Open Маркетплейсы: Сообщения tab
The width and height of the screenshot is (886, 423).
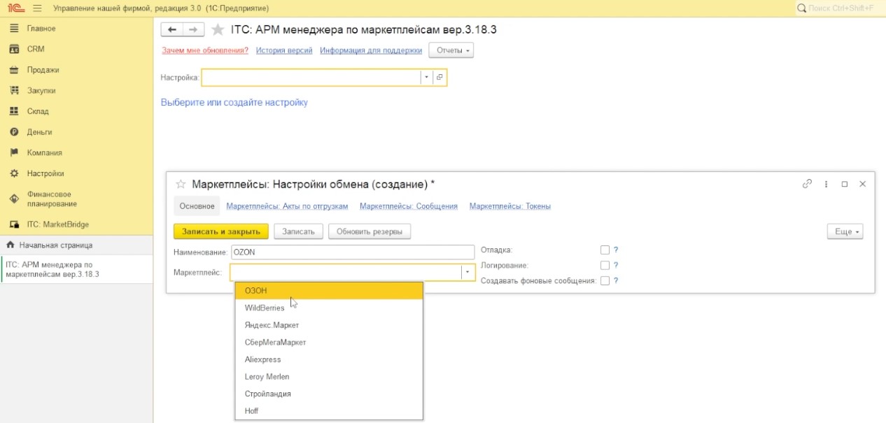pos(409,206)
